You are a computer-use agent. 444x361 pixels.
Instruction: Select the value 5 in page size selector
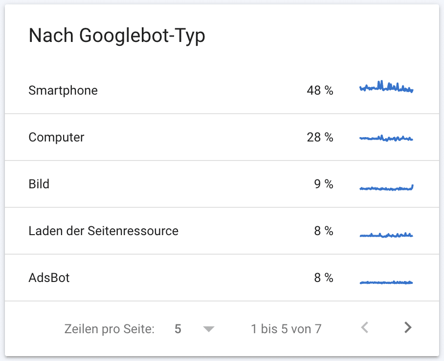[177, 329]
